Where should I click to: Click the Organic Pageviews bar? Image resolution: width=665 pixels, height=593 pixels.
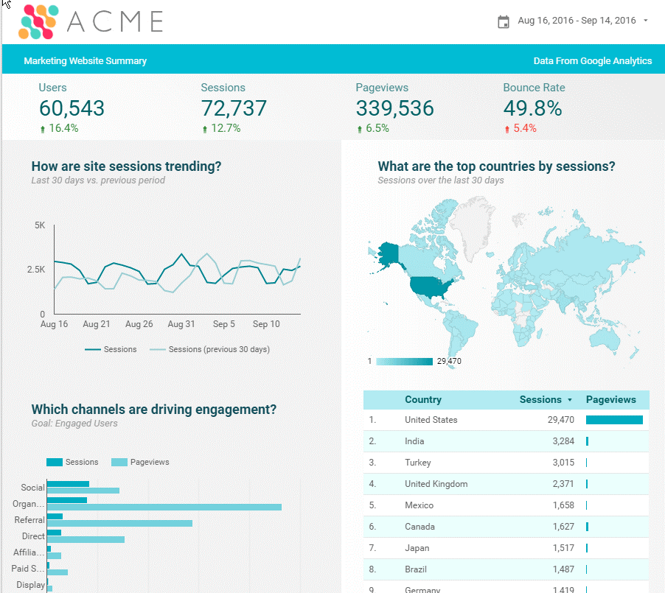(x=164, y=507)
